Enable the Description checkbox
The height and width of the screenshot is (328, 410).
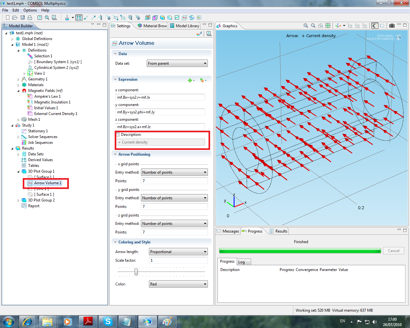point(118,135)
